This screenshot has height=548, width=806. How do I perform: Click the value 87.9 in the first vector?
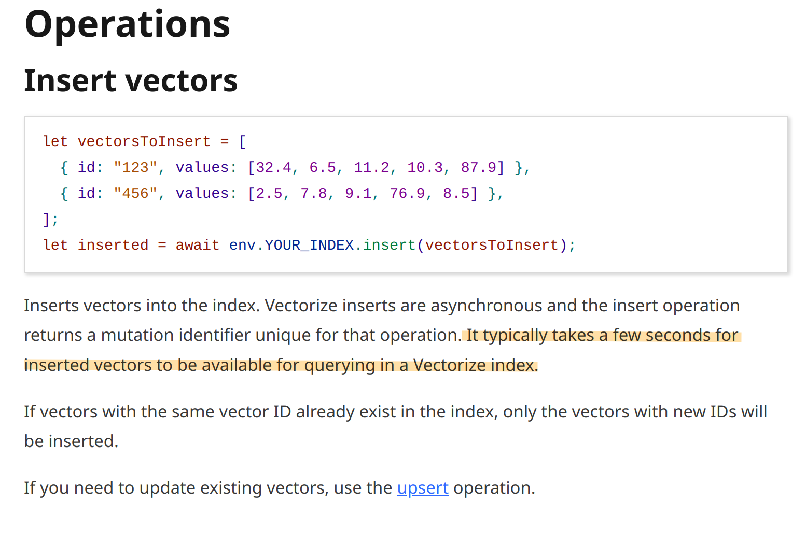click(x=478, y=167)
